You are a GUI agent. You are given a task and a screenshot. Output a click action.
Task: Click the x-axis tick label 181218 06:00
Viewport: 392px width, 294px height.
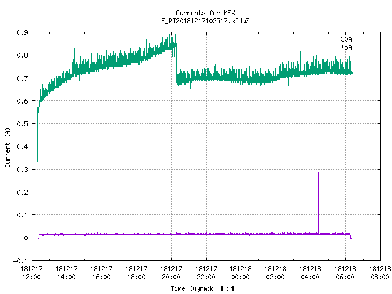(x=345, y=273)
